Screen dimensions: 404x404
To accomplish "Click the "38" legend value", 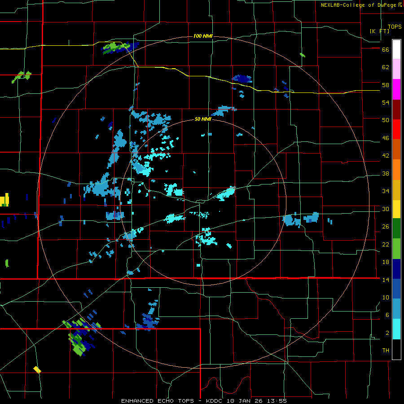I will pos(386,174).
